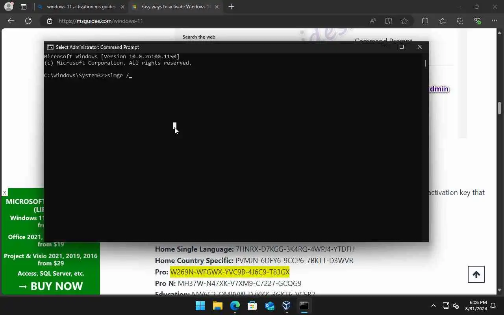Image resolution: width=504 pixels, height=315 pixels.
Task: Show hidden system tray icons chevron
Action: click(434, 306)
